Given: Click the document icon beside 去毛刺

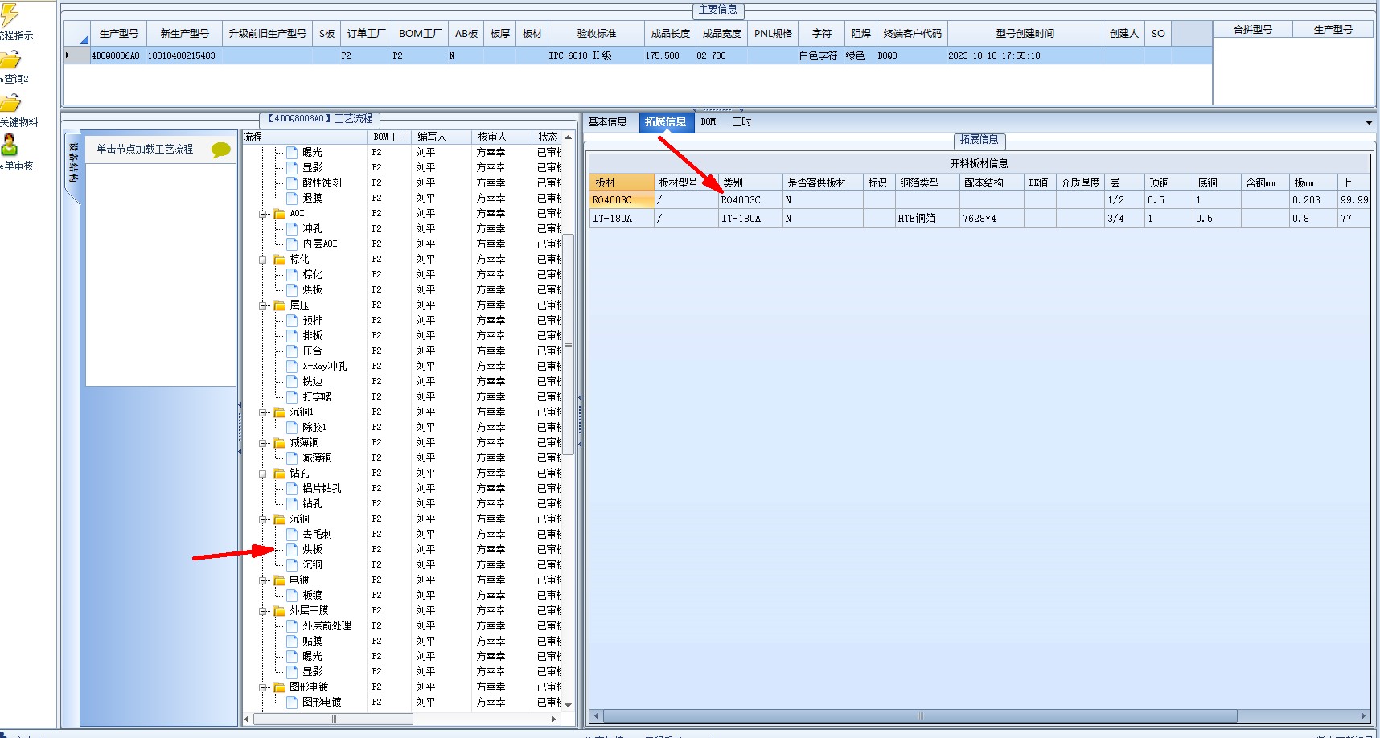Looking at the screenshot, I should [x=293, y=534].
